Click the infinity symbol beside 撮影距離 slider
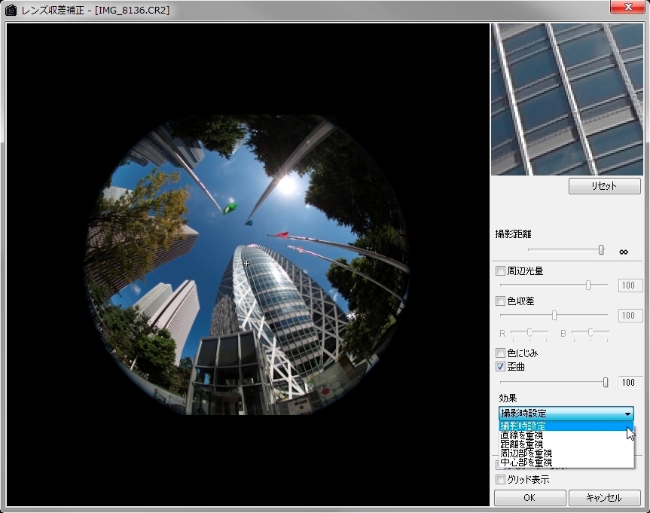 pyautogui.click(x=624, y=252)
